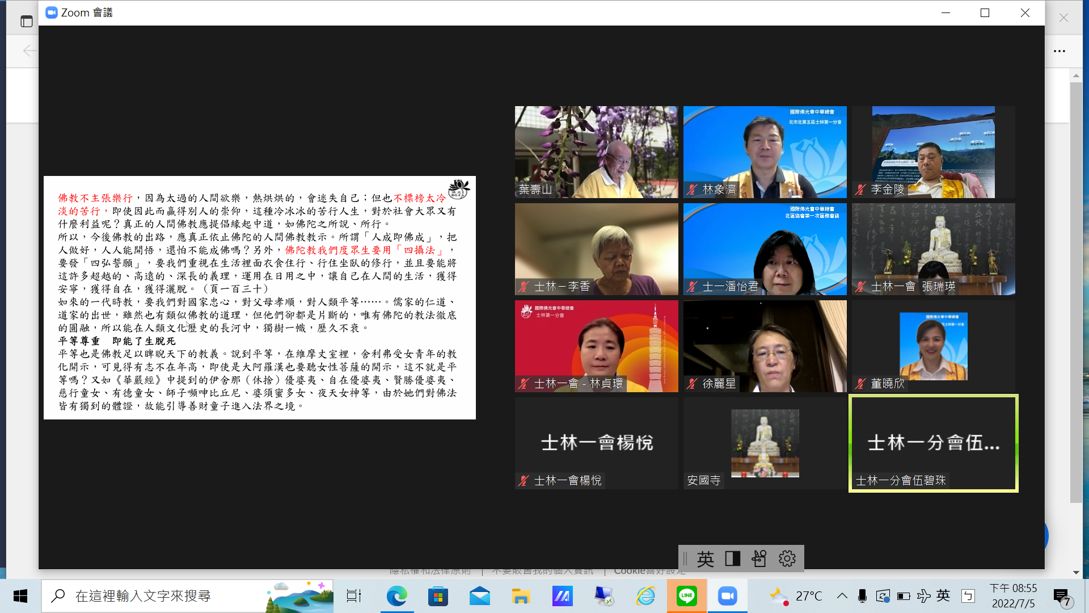
Task: Click browser vertical scrollbar down arrow
Action: coord(1076,573)
